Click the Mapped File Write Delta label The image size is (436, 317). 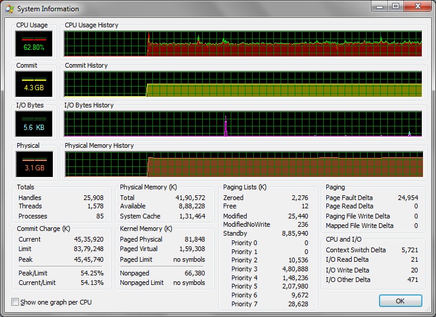click(x=359, y=226)
